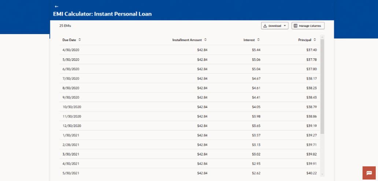Sort by Due Date column arrows
Image resolution: width=378 pixels, height=181 pixels.
coord(79,40)
